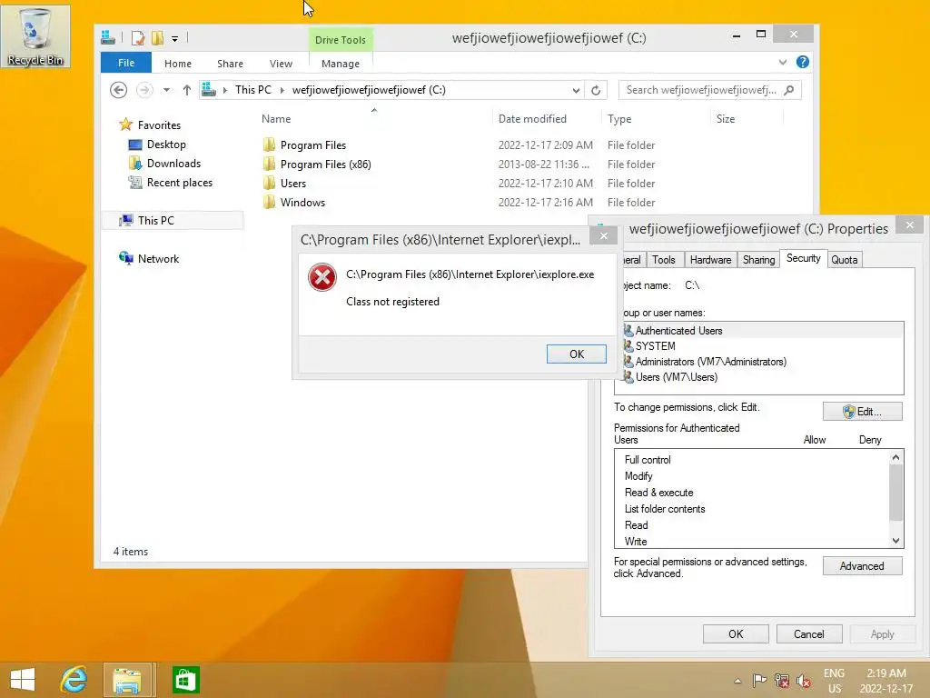Open Customize Quick Access Toolbar dropdown
This screenshot has height=698, width=930.
[x=174, y=38]
